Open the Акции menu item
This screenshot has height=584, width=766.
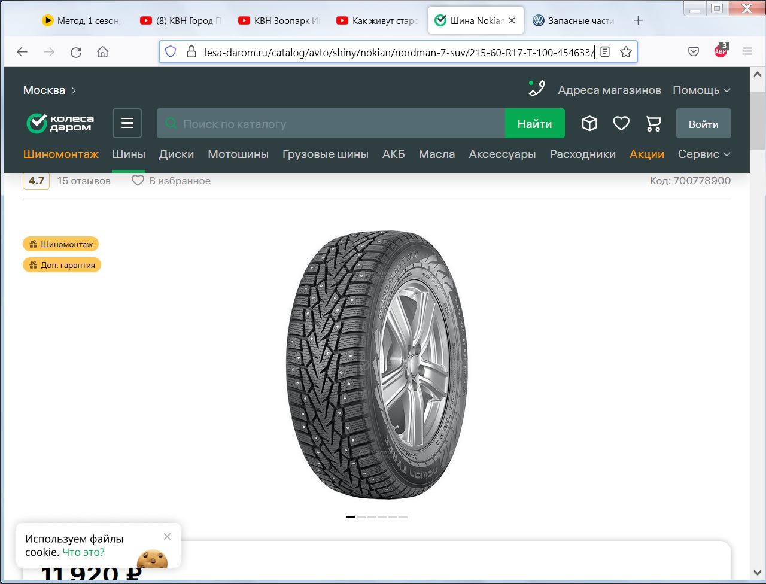[647, 154]
